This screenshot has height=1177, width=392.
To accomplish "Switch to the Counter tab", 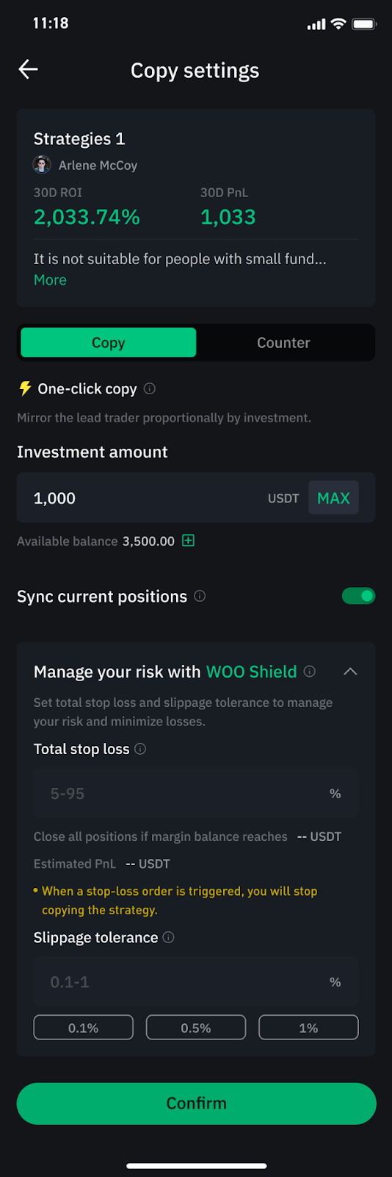I will (283, 343).
